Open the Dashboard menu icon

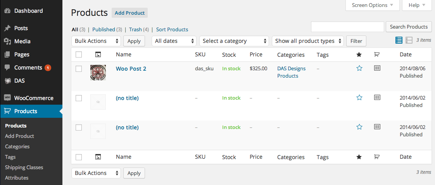coord(7,11)
